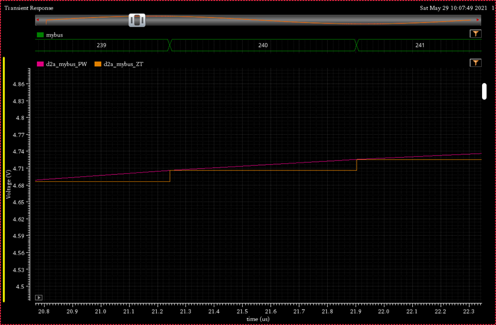Click the time (us) x-axis label
496x325 pixels.
[x=258, y=320]
